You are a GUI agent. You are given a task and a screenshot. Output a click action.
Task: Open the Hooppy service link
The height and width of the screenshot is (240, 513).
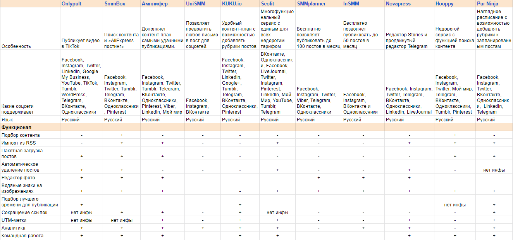(x=444, y=4)
